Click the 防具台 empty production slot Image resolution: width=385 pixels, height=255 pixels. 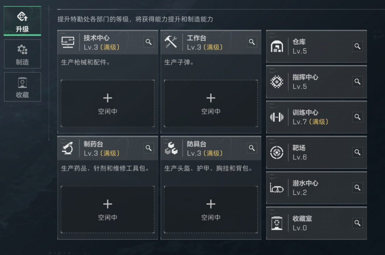pyautogui.click(x=211, y=210)
